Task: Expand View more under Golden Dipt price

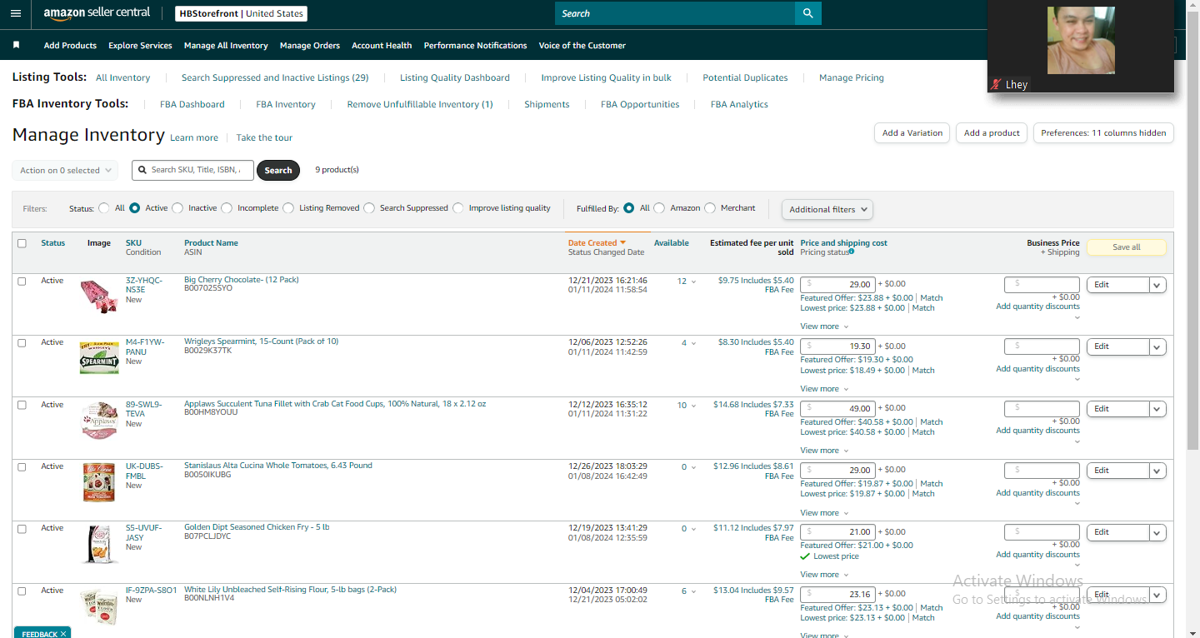Action: (x=824, y=575)
